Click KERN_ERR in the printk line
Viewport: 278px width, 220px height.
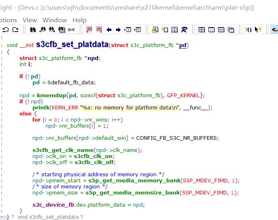point(65,108)
